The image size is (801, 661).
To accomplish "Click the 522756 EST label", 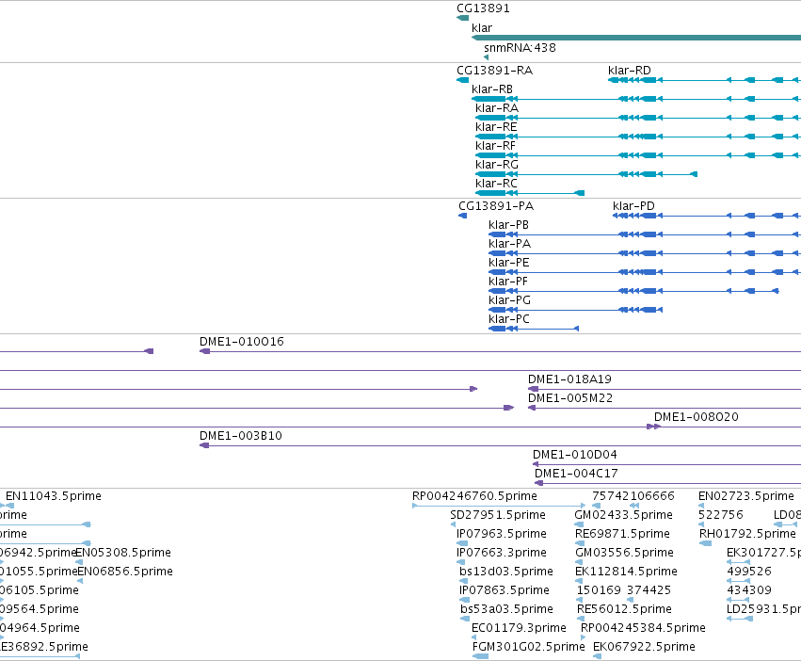I will click(x=720, y=515).
